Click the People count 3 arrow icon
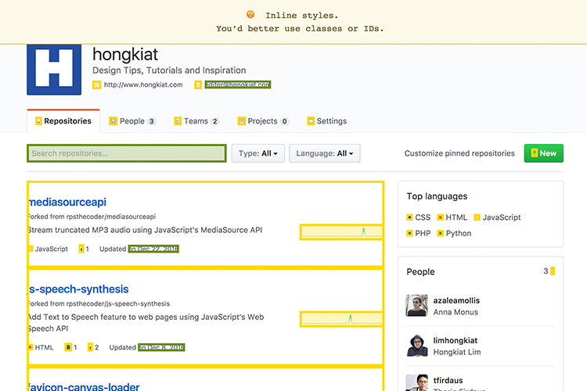This screenshot has height=391, width=587. [553, 271]
